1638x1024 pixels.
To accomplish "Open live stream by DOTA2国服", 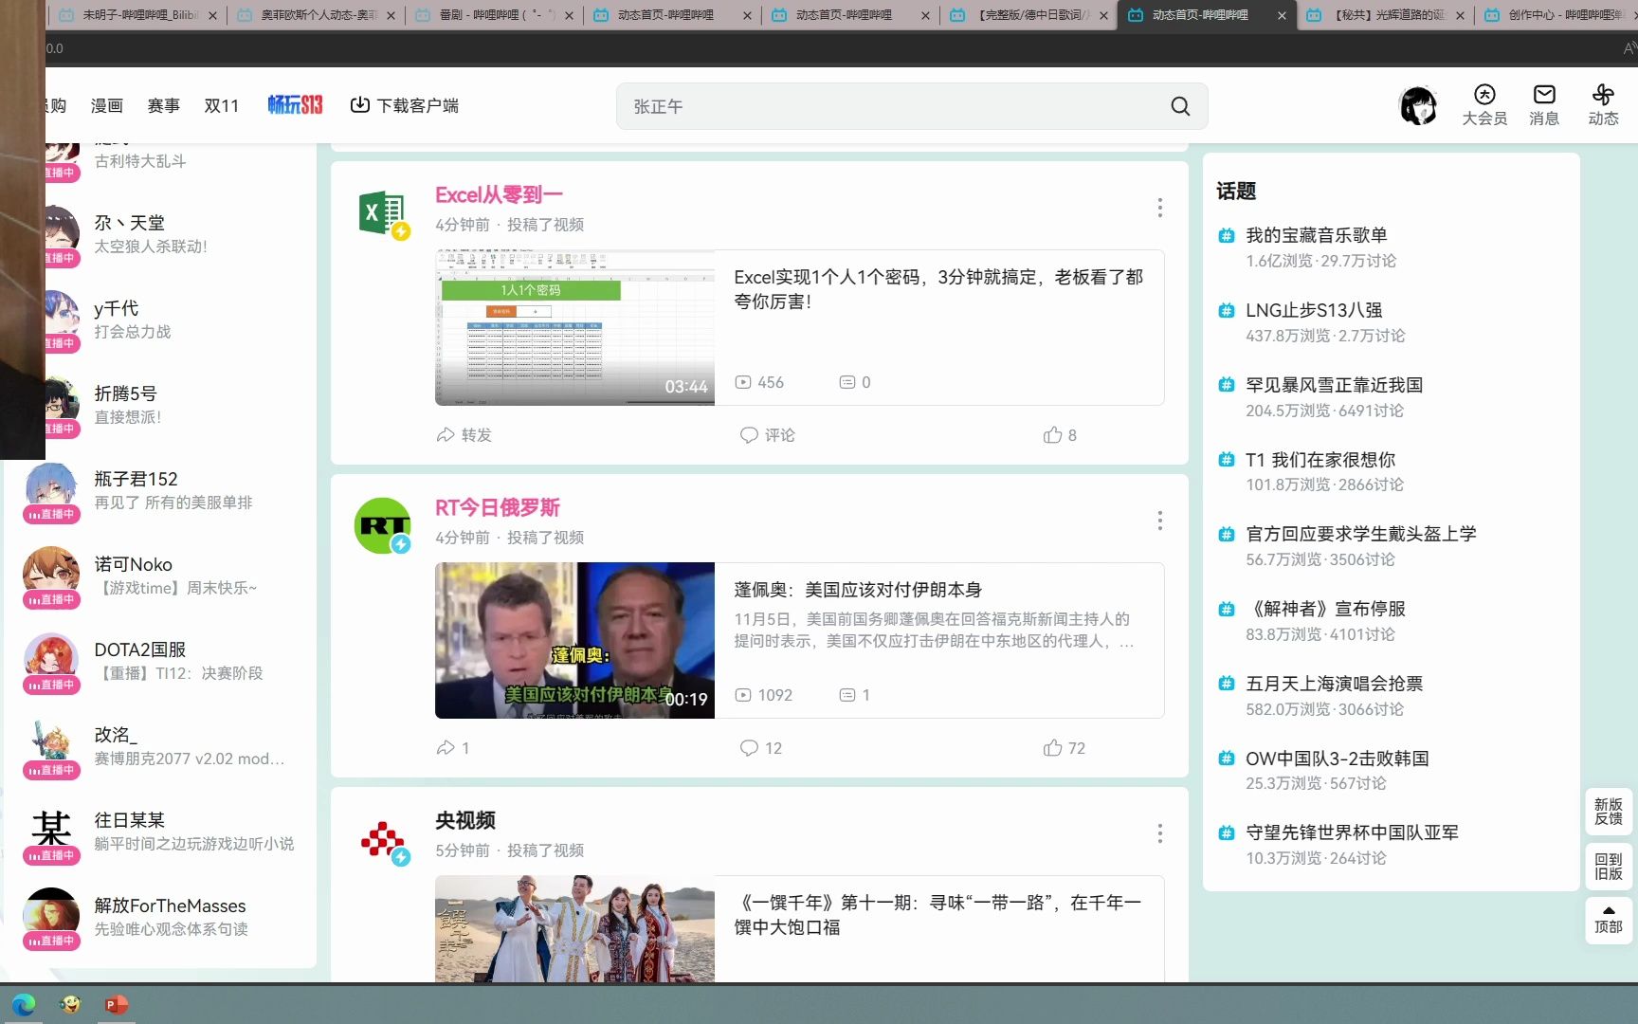I will 161,661.
